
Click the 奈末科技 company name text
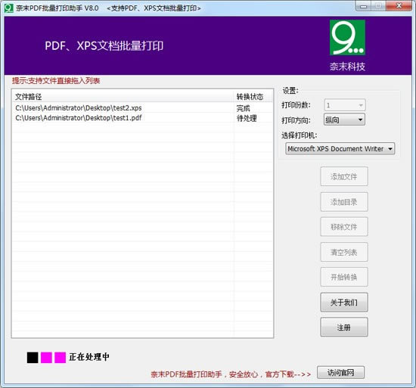[x=347, y=67]
